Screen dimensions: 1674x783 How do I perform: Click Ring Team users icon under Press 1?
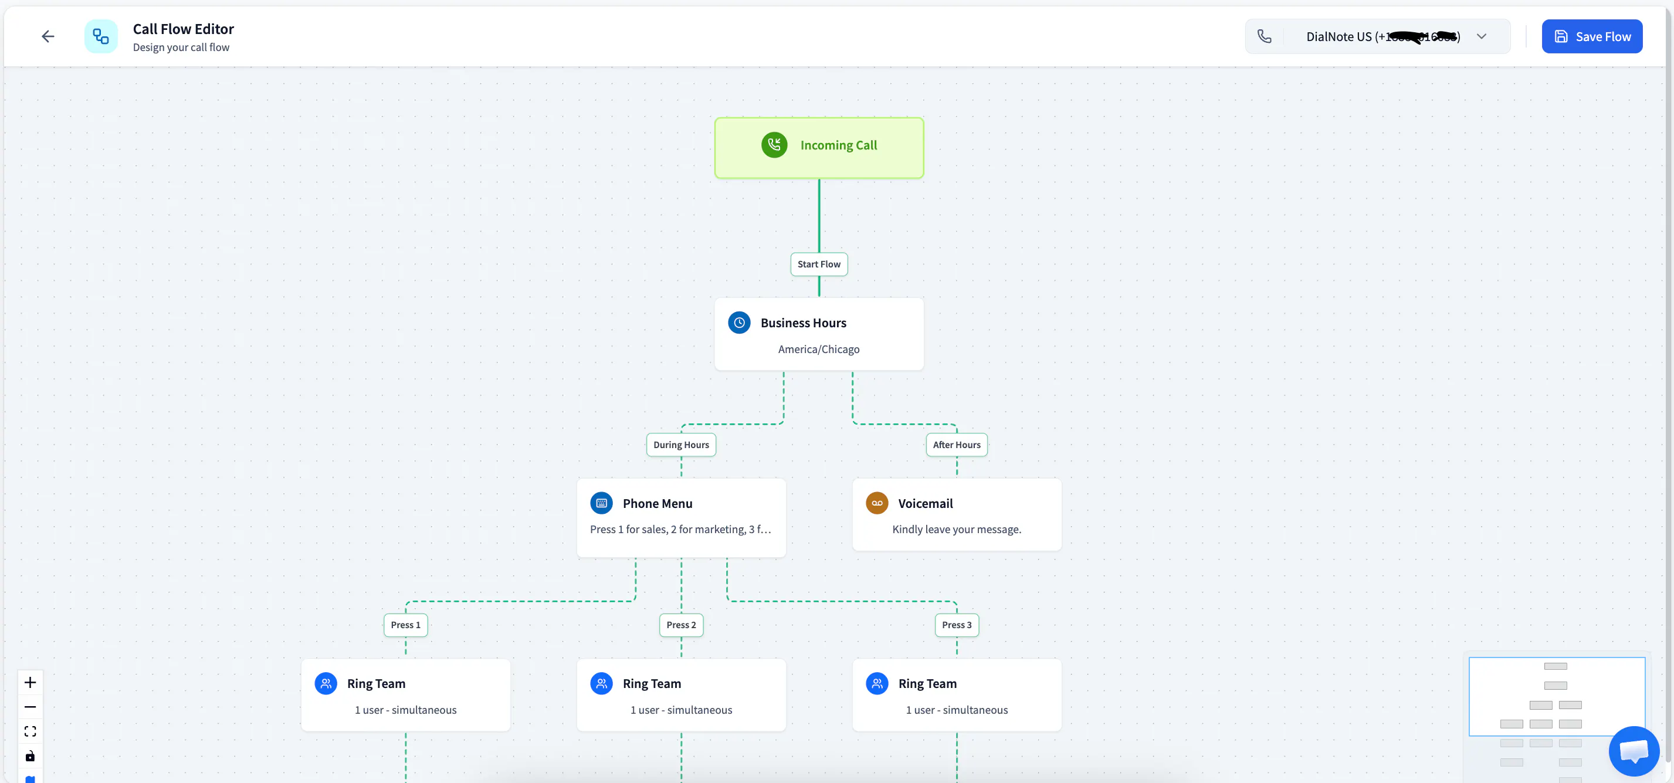point(326,683)
